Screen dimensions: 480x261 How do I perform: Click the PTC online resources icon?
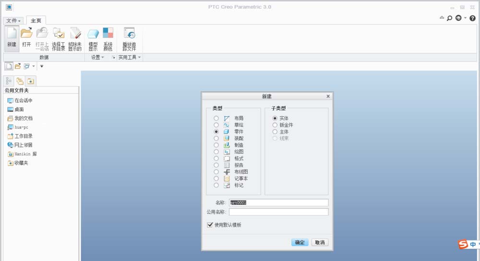pyautogui.click(x=458, y=18)
